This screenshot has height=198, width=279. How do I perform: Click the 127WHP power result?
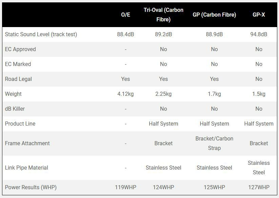[x=259, y=187]
